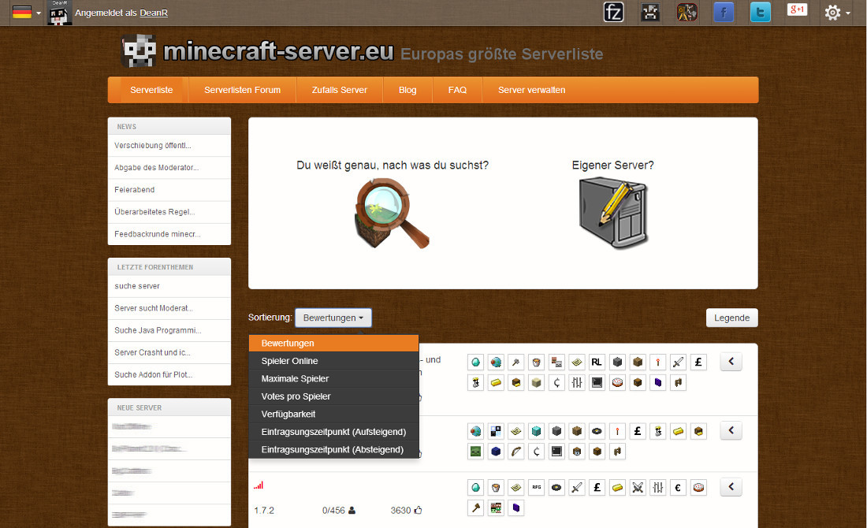
Task: Click the Euro symbol icon in third server row
Action: 678,487
